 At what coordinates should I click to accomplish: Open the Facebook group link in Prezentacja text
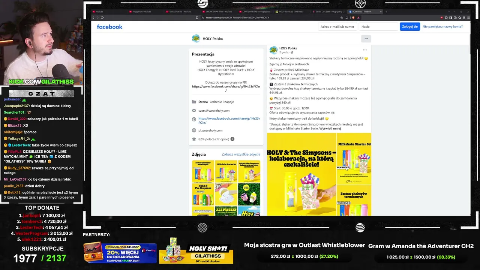226,88
